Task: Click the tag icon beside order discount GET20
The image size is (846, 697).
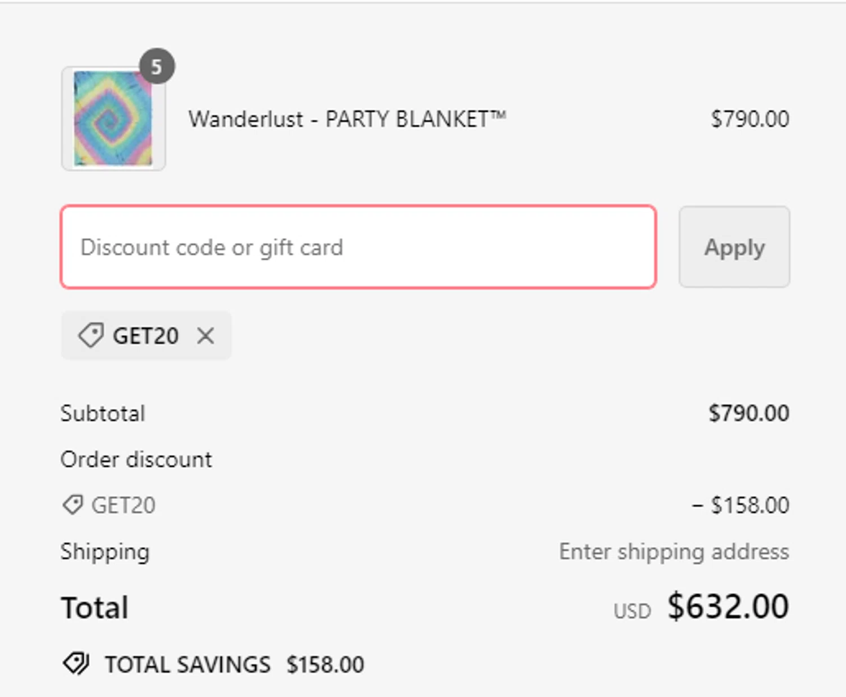Action: coord(73,505)
